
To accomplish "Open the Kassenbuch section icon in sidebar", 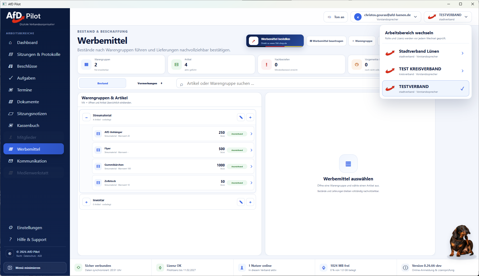I will click(x=11, y=125).
